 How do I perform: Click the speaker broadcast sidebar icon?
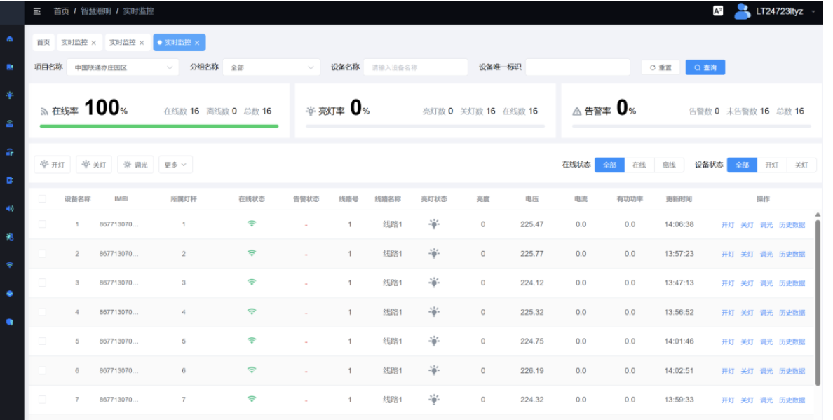click(x=10, y=208)
